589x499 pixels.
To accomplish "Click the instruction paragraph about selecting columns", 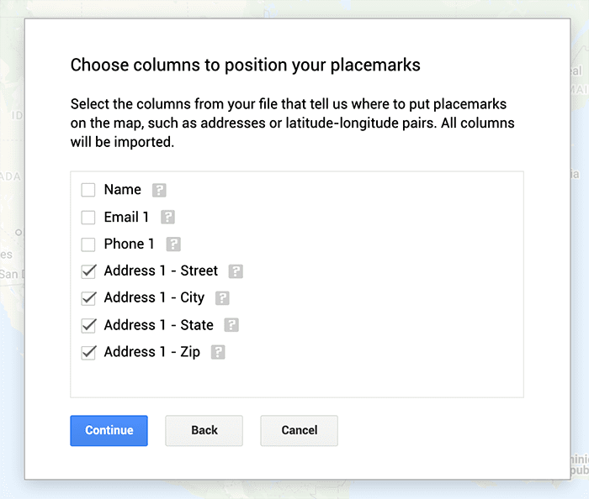I will point(292,123).
